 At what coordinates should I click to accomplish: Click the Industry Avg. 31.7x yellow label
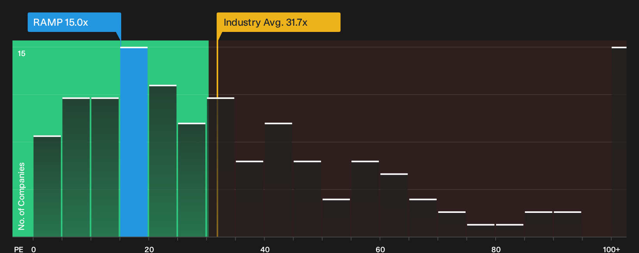click(279, 22)
